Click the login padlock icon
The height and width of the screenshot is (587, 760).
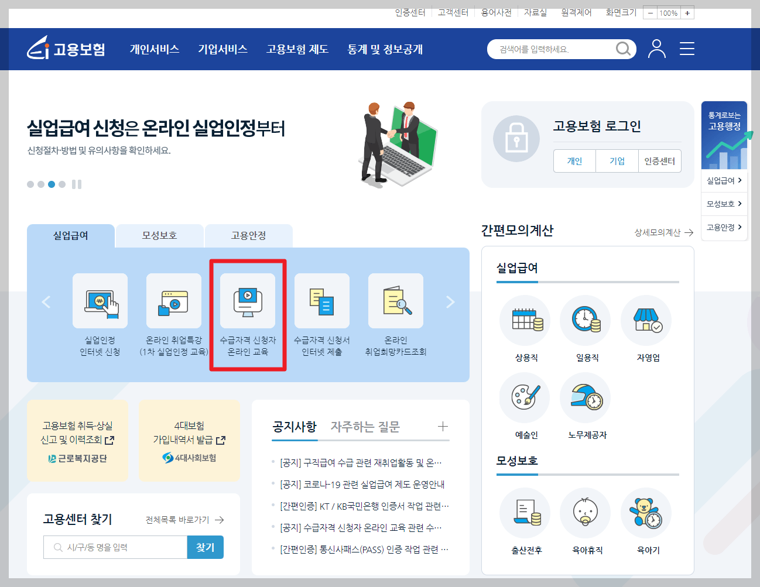(516, 139)
